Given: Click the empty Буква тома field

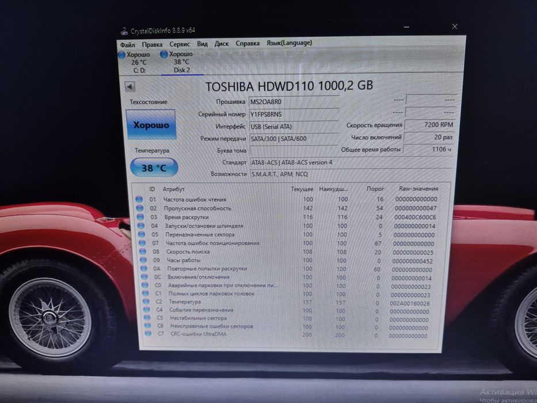Looking at the screenshot, I should point(294,150).
